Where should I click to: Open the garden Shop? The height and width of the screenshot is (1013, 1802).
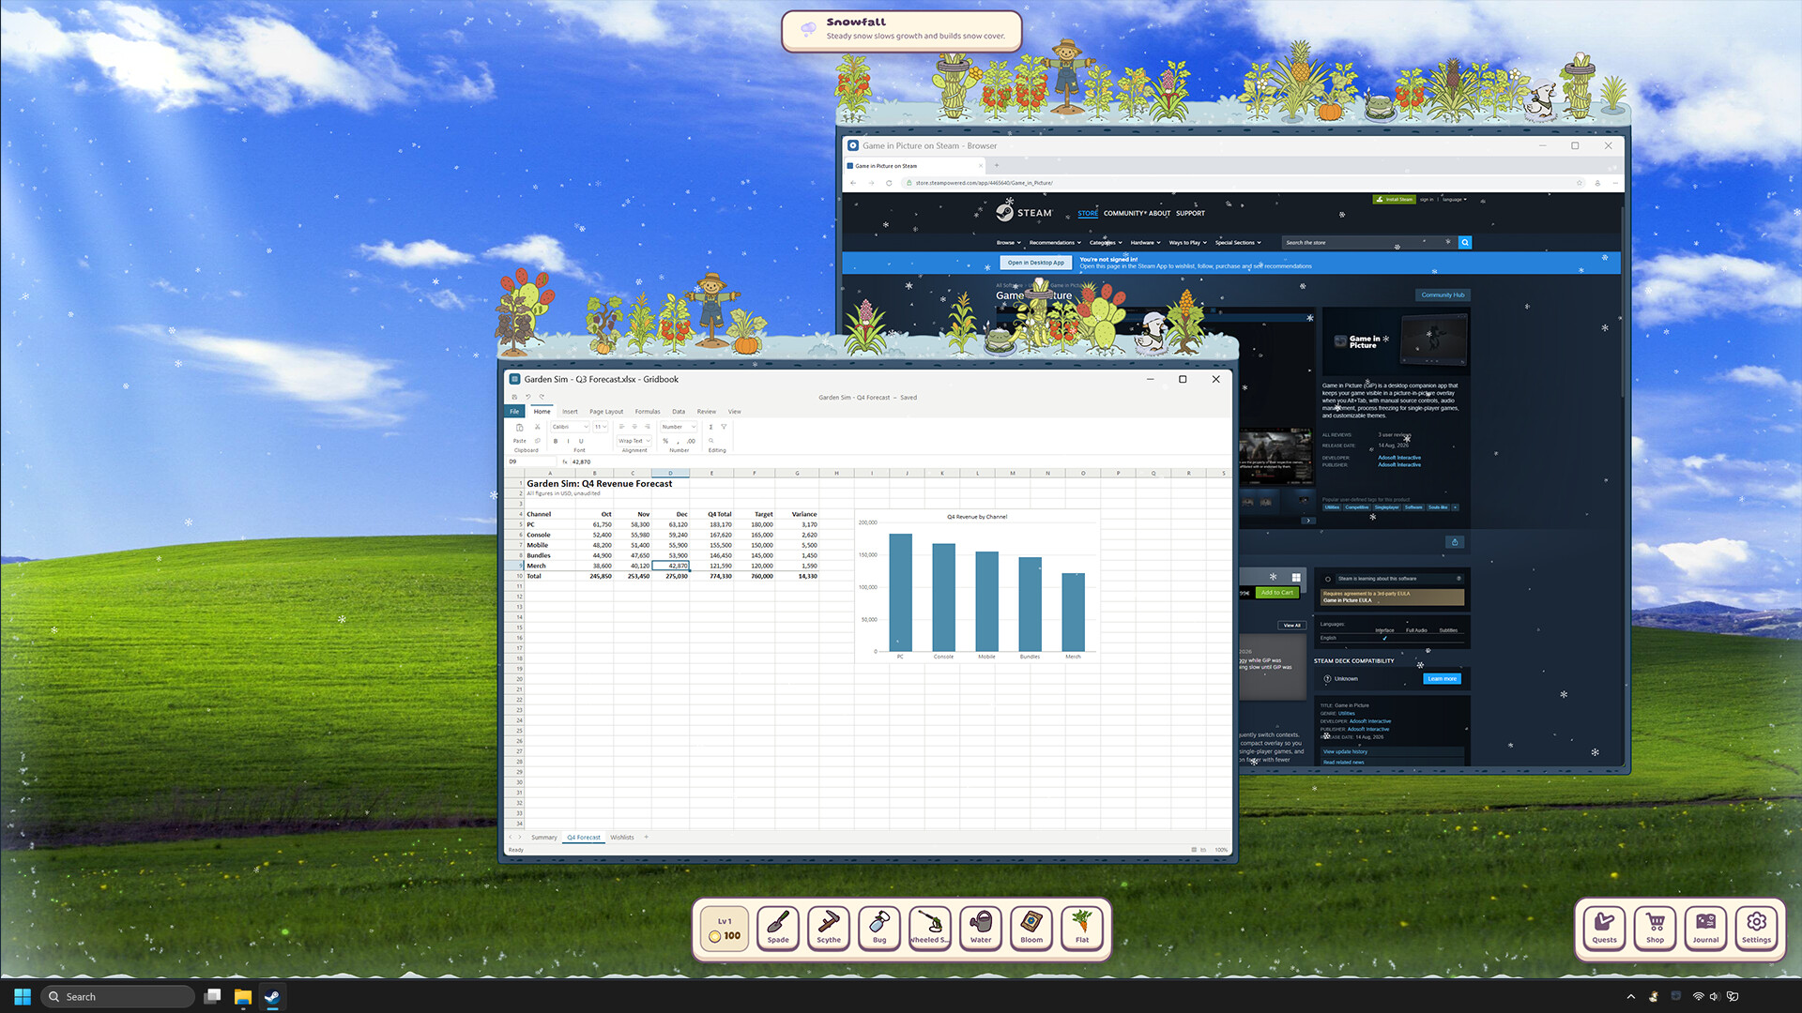coord(1656,928)
